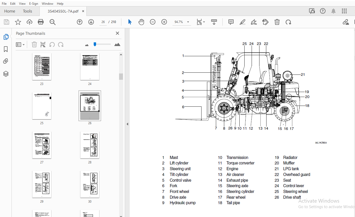
Task: Close the 35404550L-7A.pdf tab
Action: (83, 11)
